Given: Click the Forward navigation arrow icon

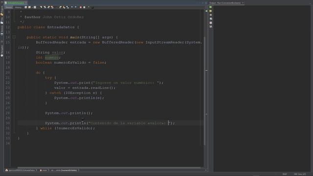Looking at the screenshot, I should pyautogui.click(x=35, y=7).
